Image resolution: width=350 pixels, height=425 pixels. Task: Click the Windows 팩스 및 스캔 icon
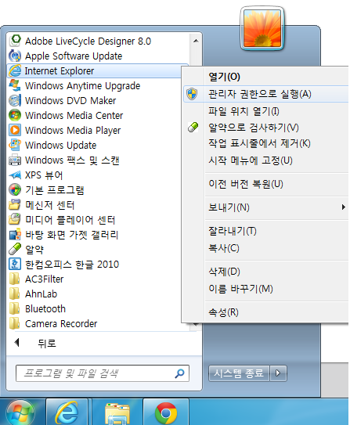coord(15,160)
